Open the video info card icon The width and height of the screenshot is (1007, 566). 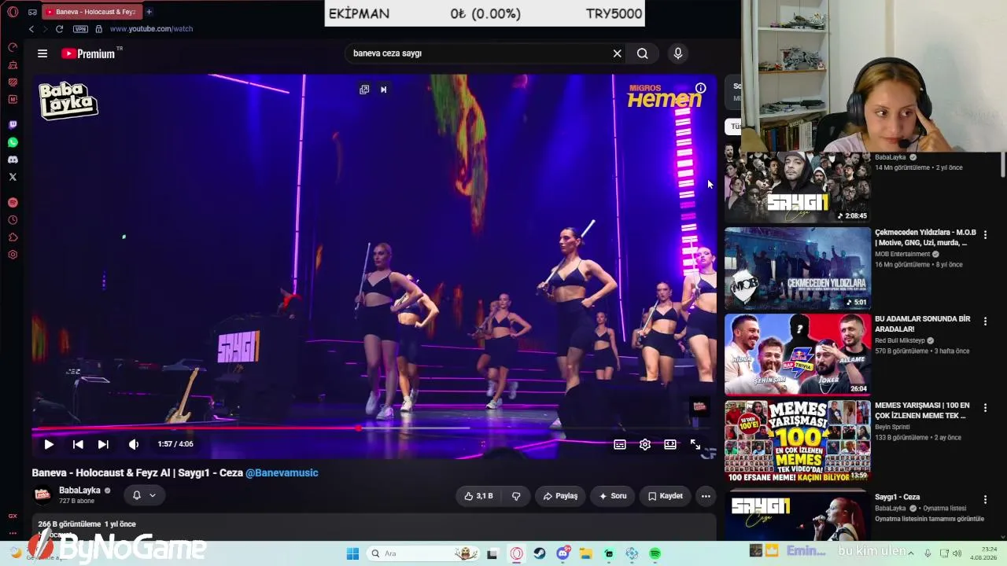tap(700, 88)
